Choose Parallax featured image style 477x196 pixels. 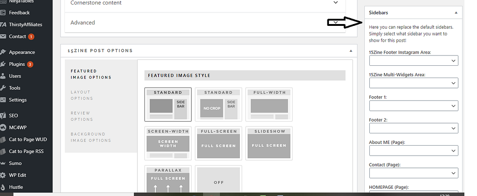click(x=168, y=179)
